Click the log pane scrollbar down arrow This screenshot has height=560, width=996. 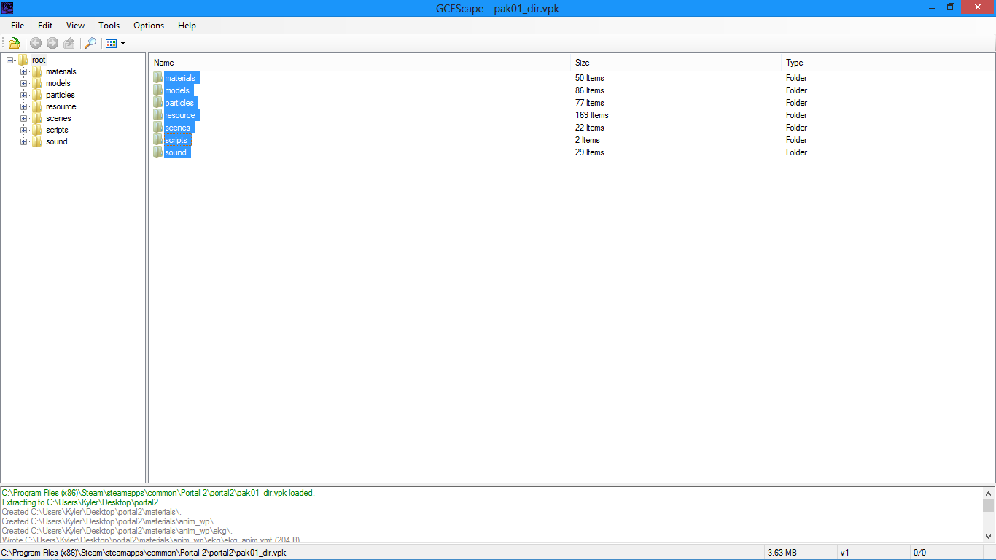988,537
